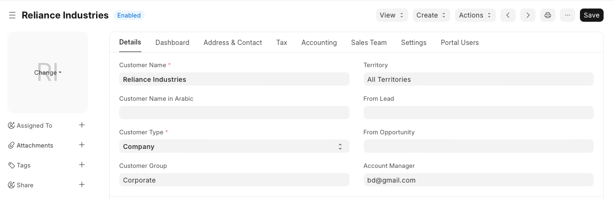614x201 pixels.
Task: Go to next customer record arrow
Action: point(528,15)
